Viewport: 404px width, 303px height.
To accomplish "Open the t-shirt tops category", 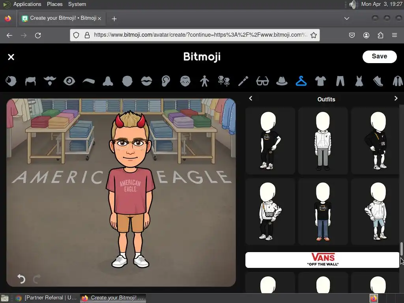I will 320,81.
